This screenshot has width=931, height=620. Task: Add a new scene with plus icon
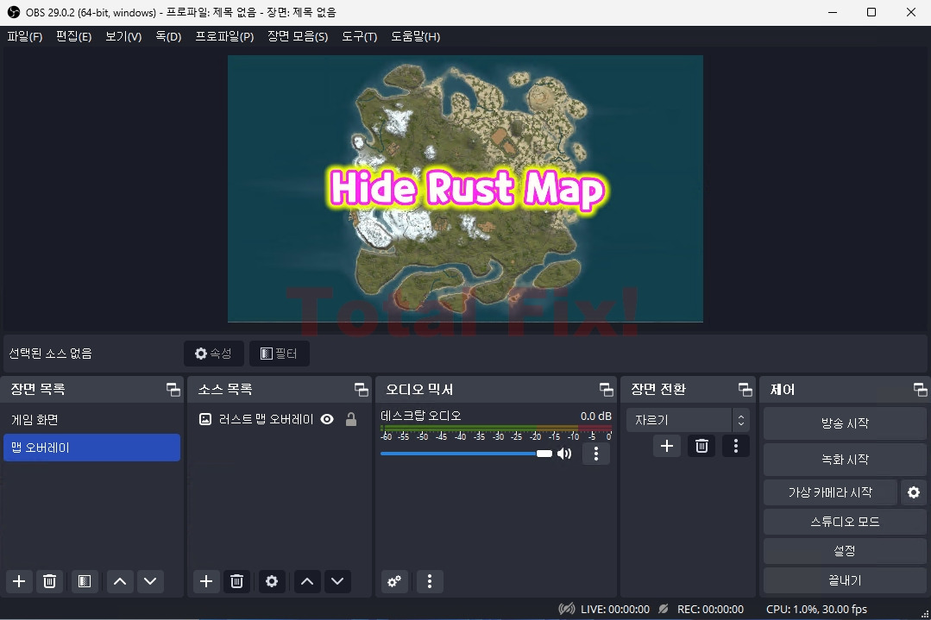click(19, 581)
